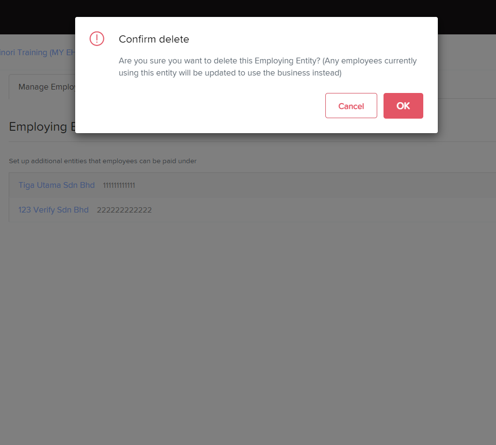Go to the inori Training business link
Image resolution: width=496 pixels, height=445 pixels.
click(37, 52)
